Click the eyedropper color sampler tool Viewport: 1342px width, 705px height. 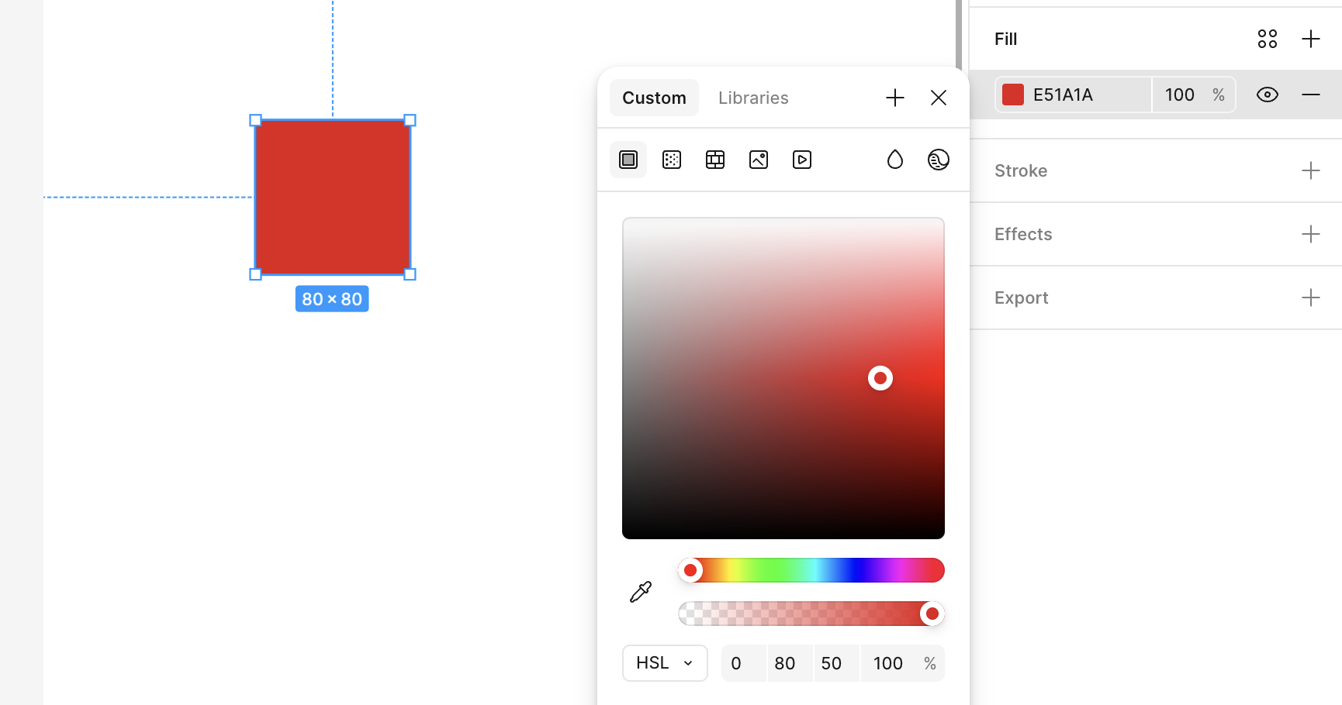coord(641,592)
